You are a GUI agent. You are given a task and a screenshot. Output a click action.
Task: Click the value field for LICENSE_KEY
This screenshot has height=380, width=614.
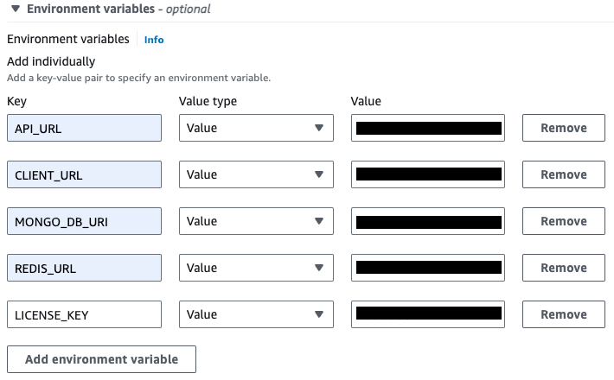[428, 314]
